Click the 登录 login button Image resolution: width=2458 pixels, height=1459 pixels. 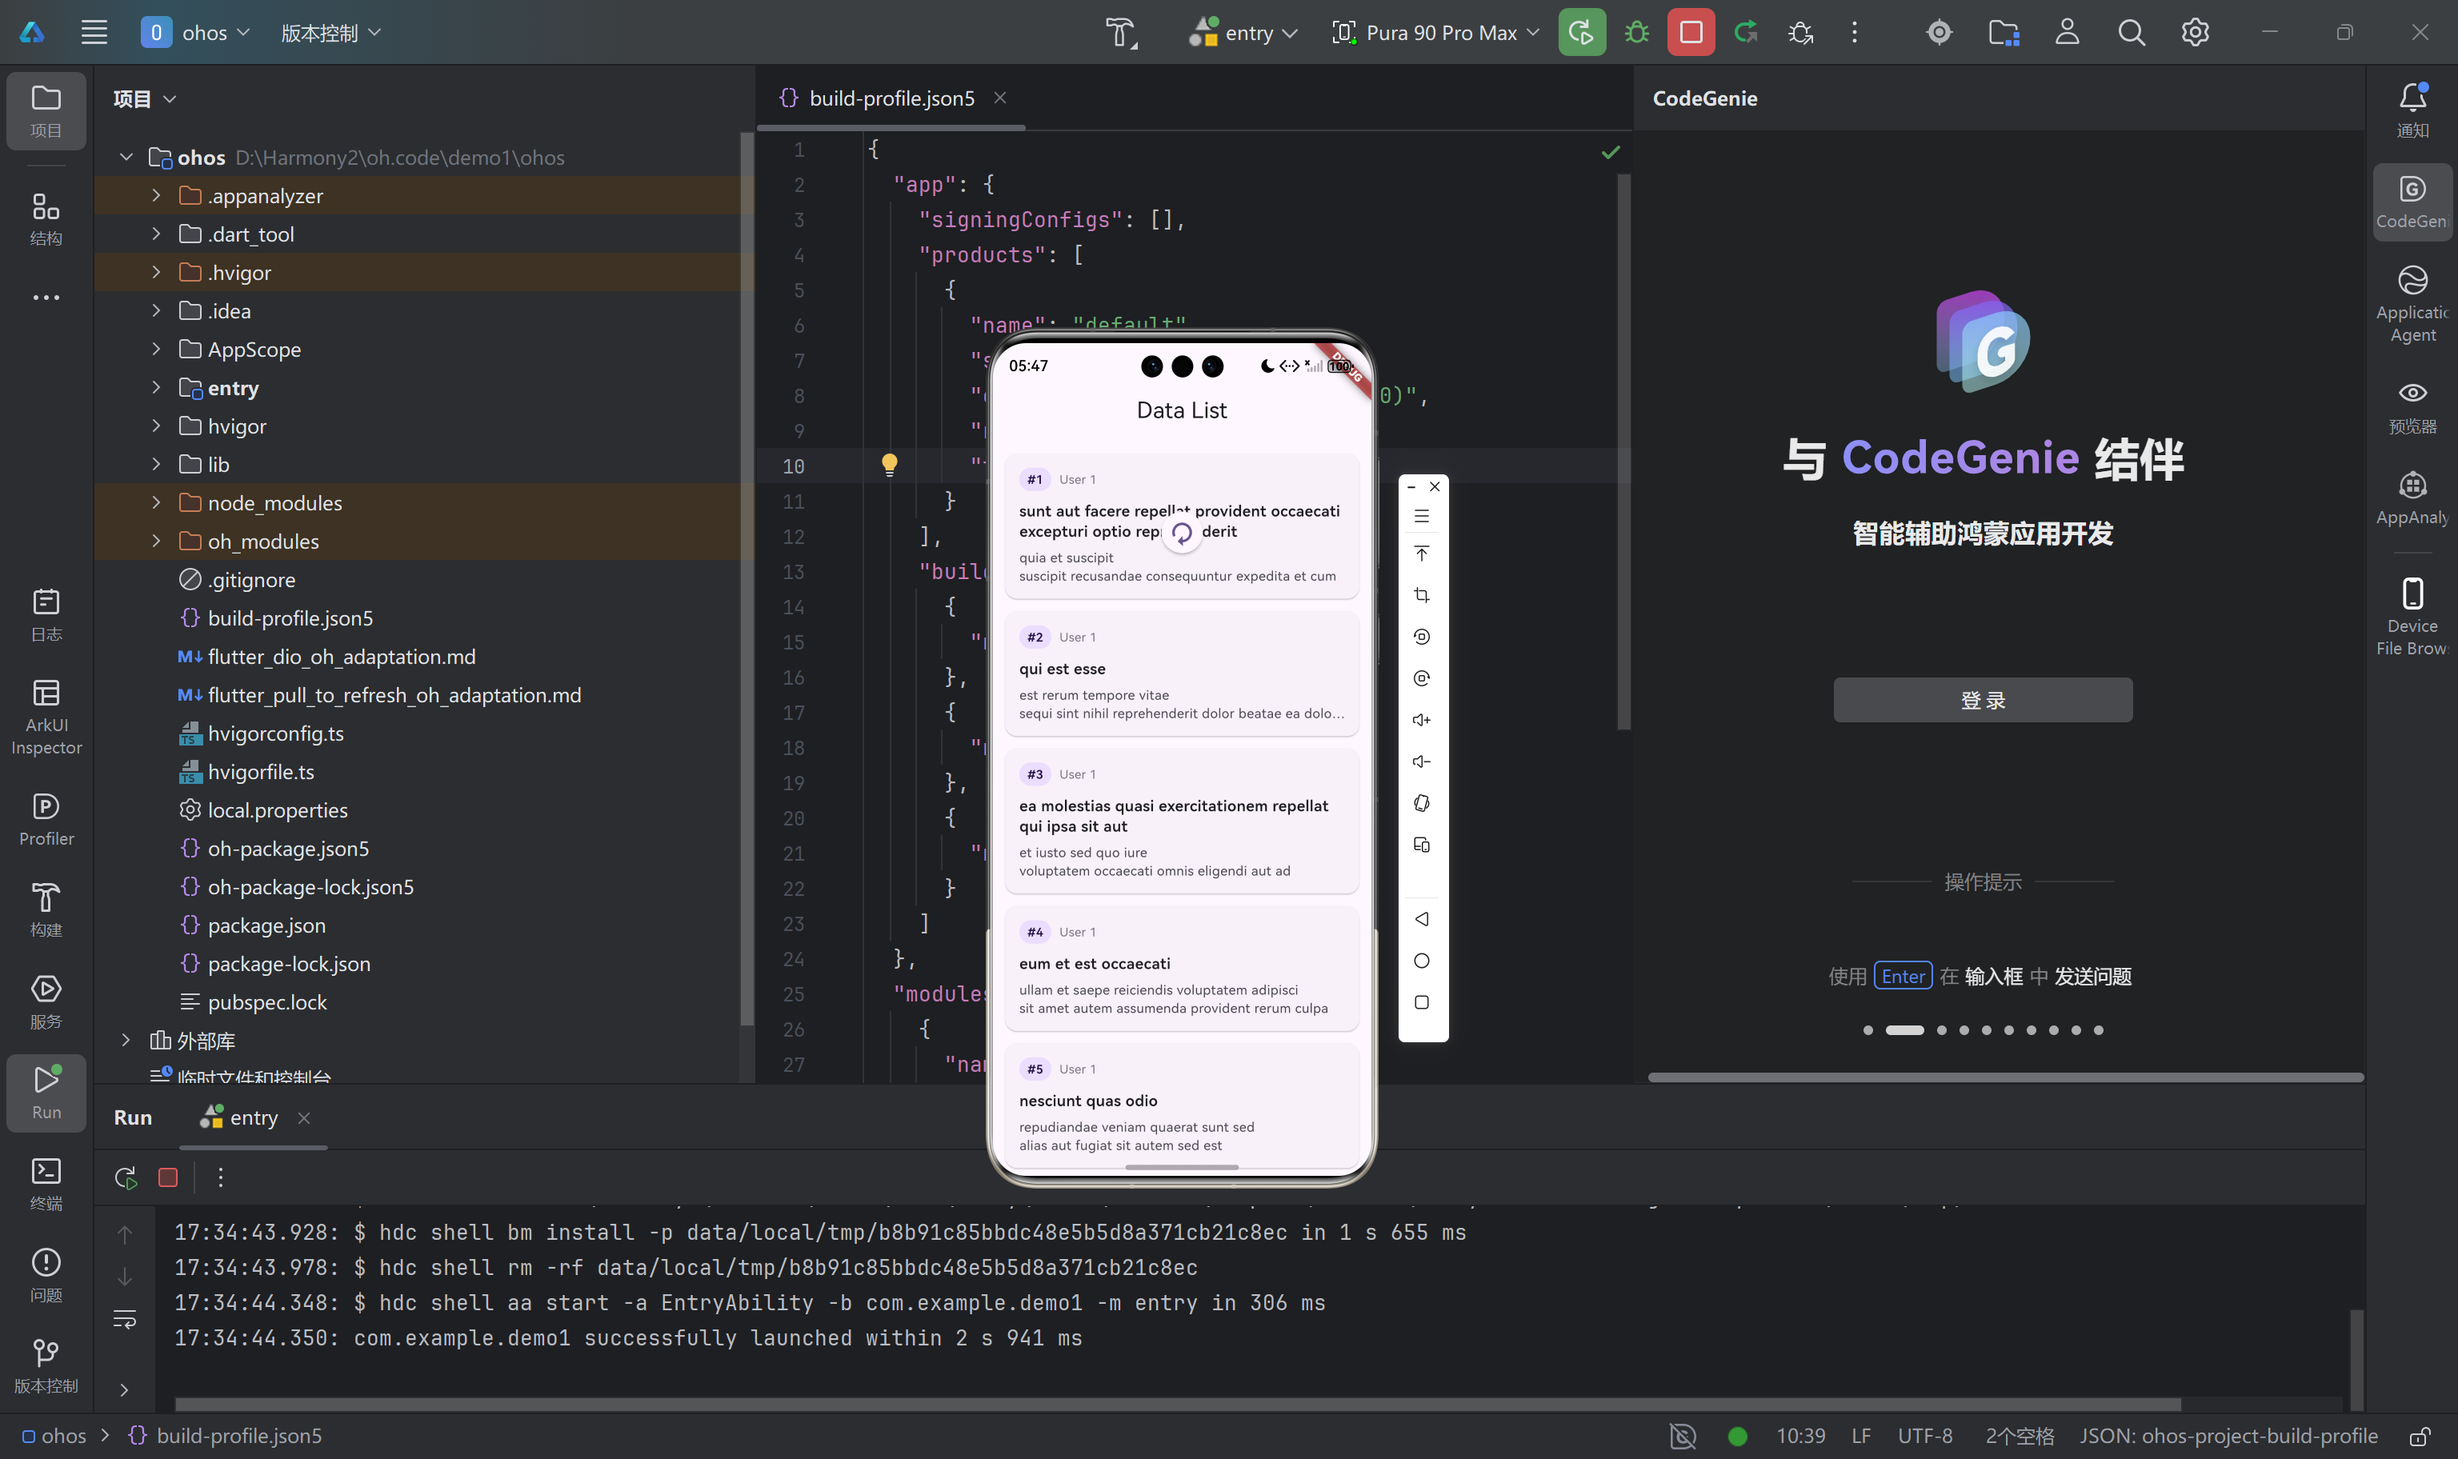click(1981, 700)
